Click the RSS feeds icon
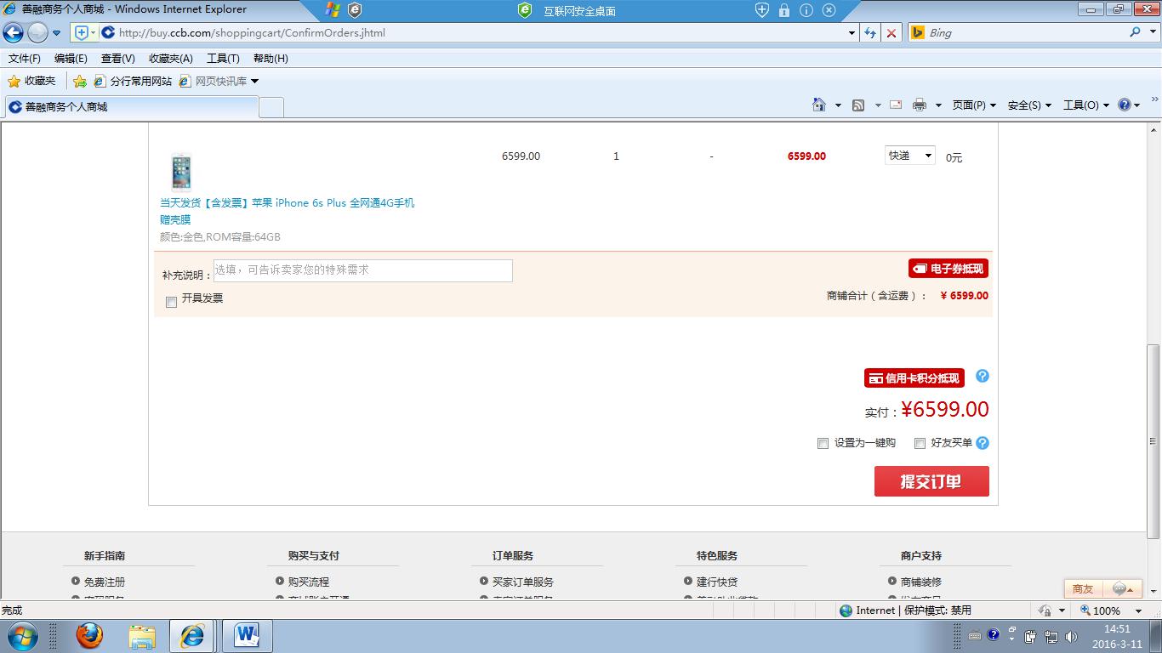Screen dimensions: 1162x653 pos(858,105)
